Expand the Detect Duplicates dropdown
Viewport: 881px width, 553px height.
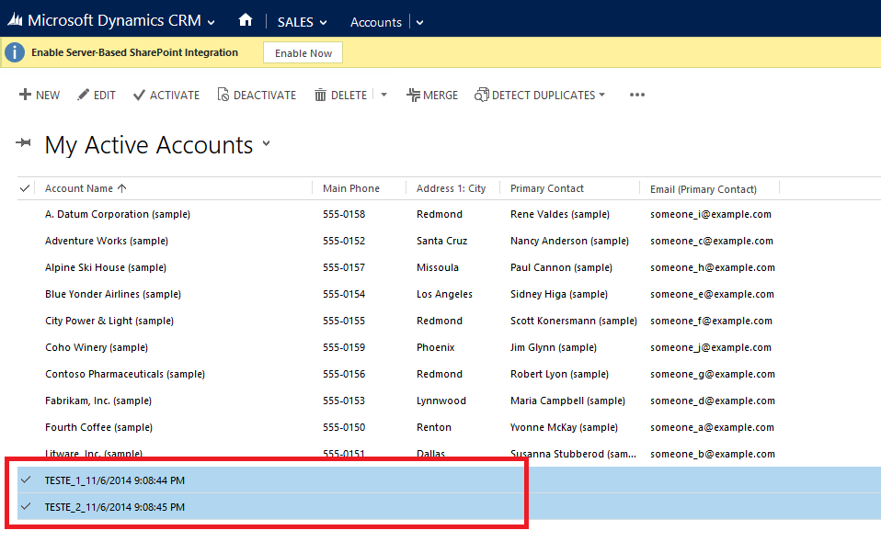coord(601,95)
